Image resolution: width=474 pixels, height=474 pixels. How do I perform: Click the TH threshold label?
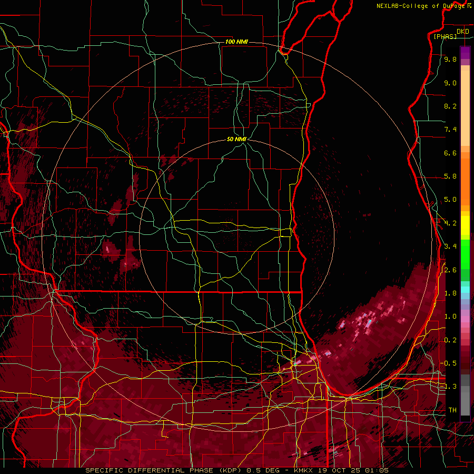[x=452, y=410]
